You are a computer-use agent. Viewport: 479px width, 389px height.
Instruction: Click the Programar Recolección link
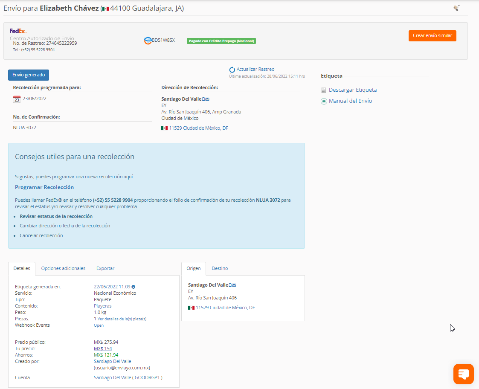[44, 187]
